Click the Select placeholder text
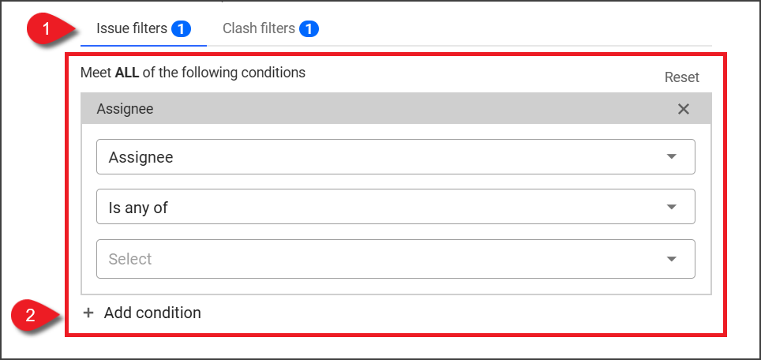The width and height of the screenshot is (761, 360). pyautogui.click(x=130, y=259)
